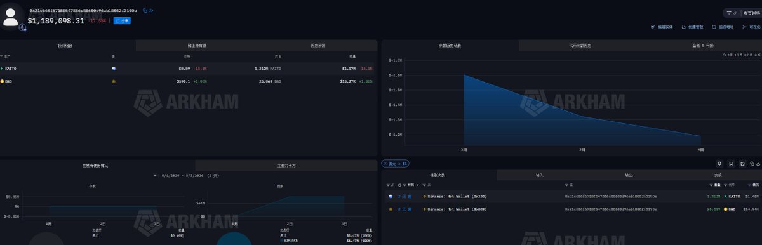Image resolution: width=762 pixels, height=245 pixels.
Task: Click the blue share button beside the balance
Action: pos(122,21)
